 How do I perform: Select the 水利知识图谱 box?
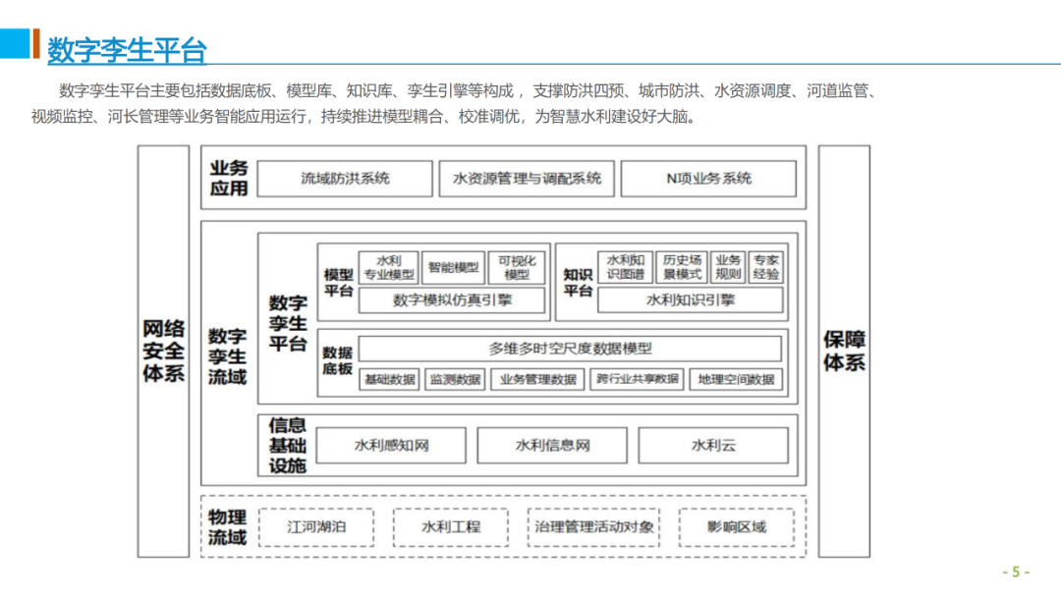click(x=625, y=267)
